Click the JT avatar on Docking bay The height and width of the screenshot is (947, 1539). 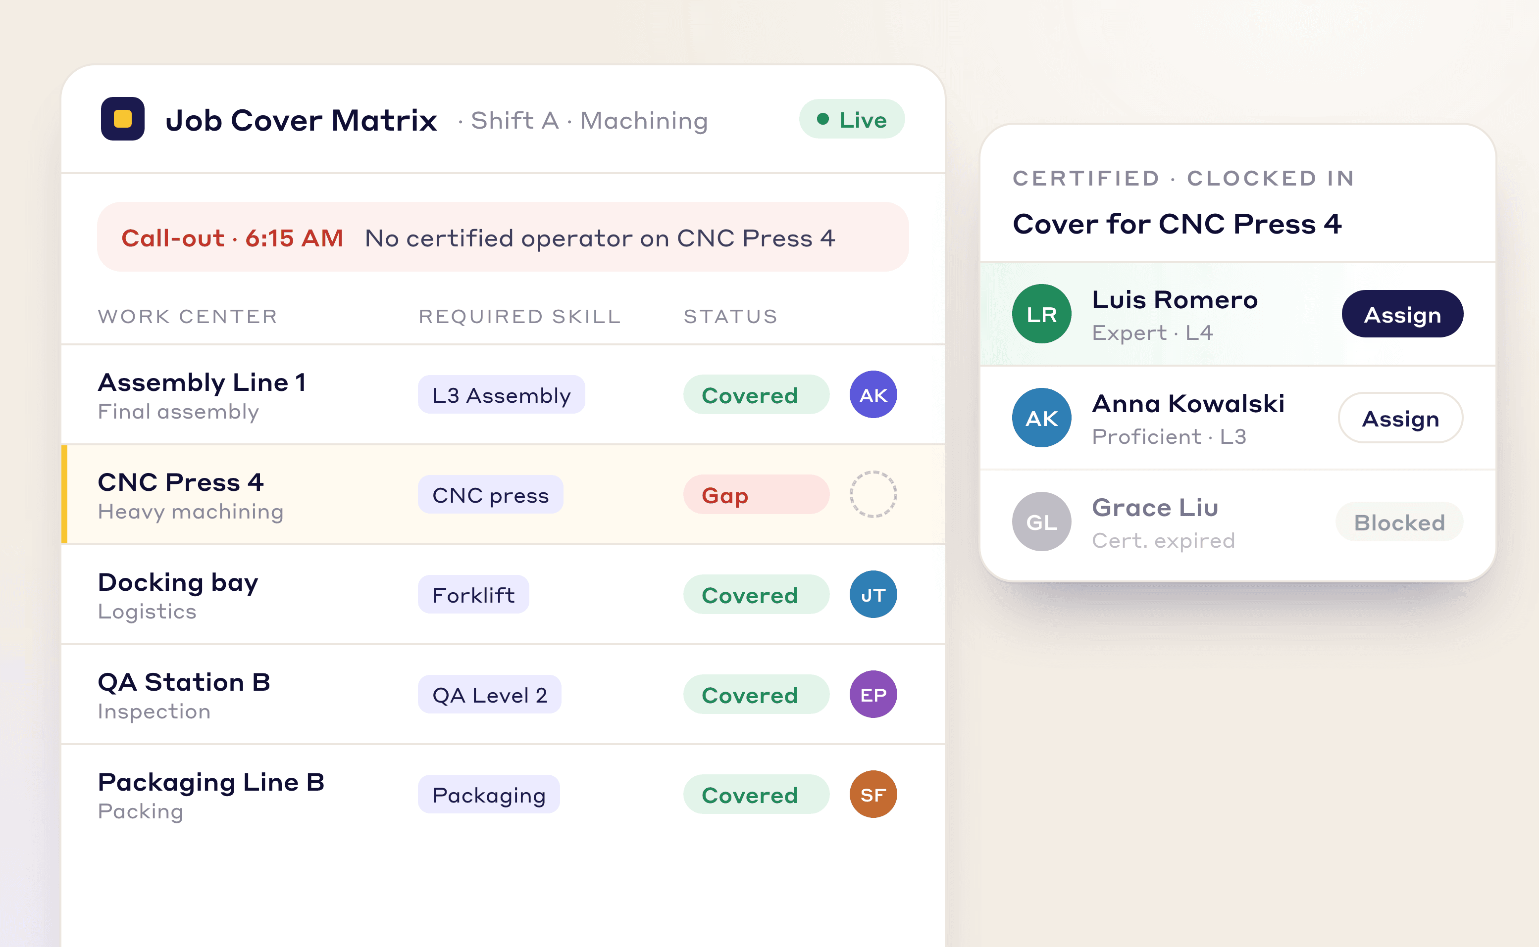click(873, 594)
